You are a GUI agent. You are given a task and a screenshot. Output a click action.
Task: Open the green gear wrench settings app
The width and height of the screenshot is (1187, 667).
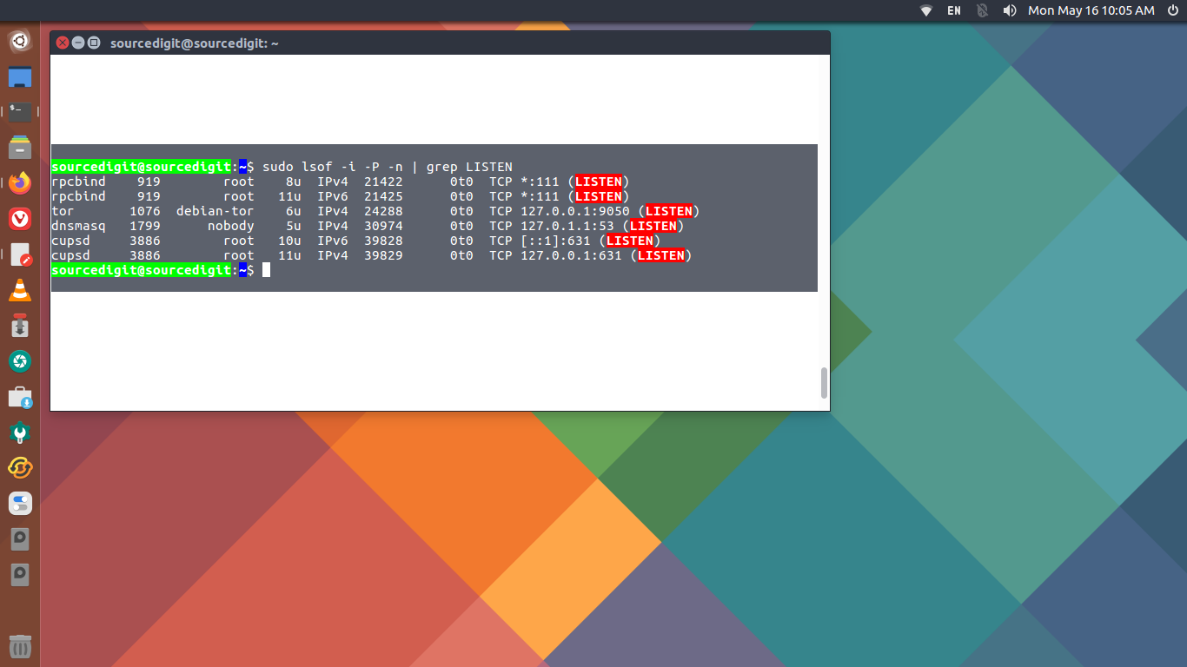(20, 433)
